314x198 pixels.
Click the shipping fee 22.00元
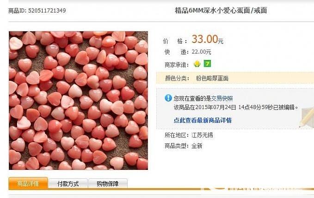(x=201, y=52)
